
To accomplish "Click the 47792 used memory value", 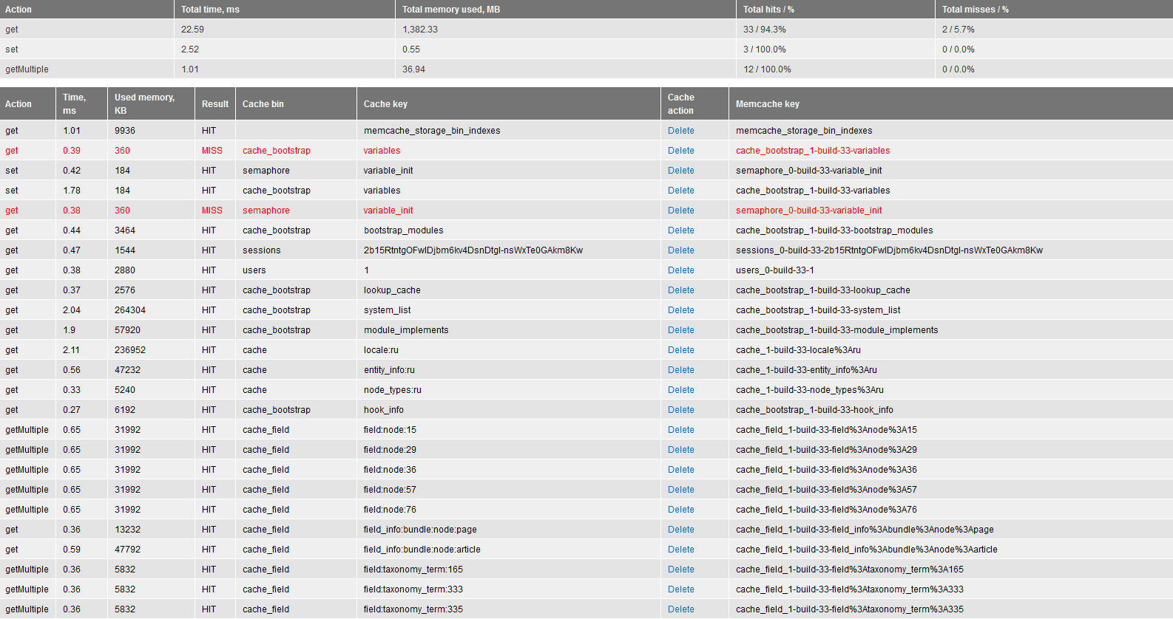I will pyautogui.click(x=127, y=550).
